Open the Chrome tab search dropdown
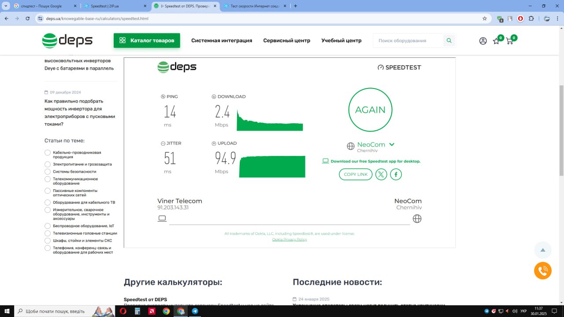 tap(6, 6)
